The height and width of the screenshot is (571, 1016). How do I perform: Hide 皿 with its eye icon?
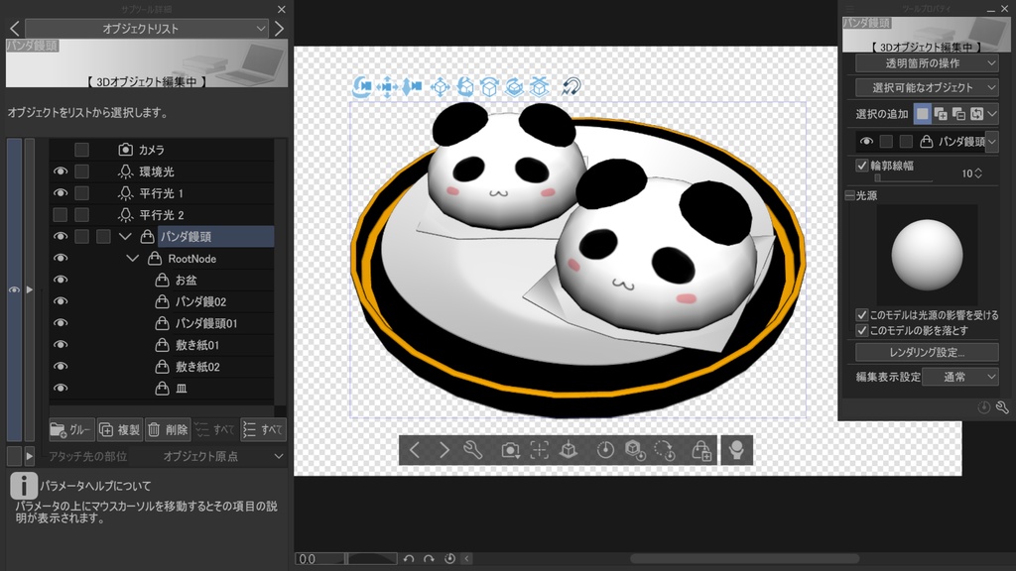click(x=61, y=388)
